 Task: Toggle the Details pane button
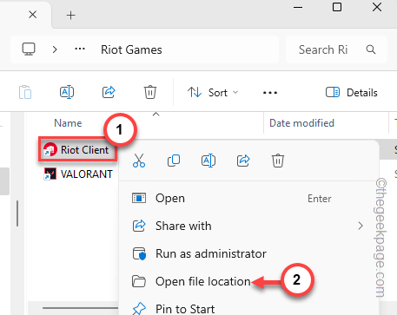click(x=352, y=93)
